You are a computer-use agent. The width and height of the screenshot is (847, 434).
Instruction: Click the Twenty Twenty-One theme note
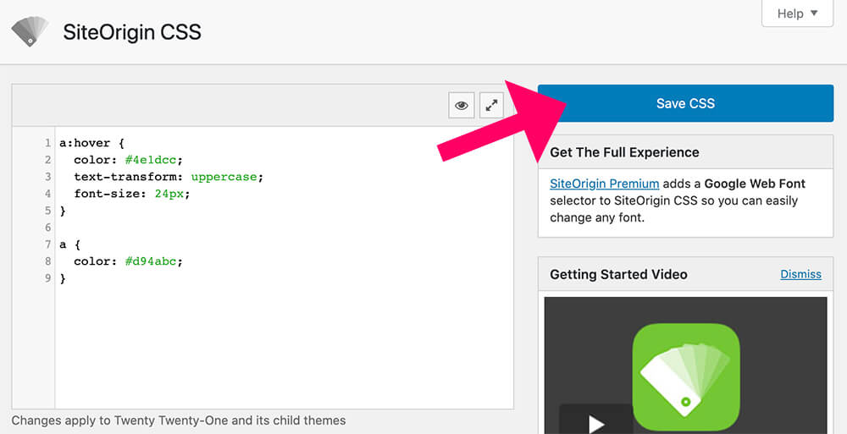pyautogui.click(x=178, y=420)
